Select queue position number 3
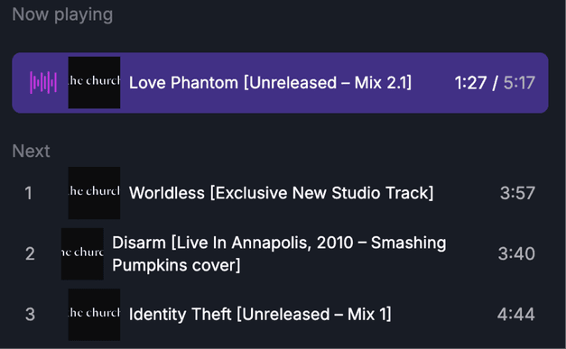Viewport: 566px width, 349px height. tap(30, 315)
